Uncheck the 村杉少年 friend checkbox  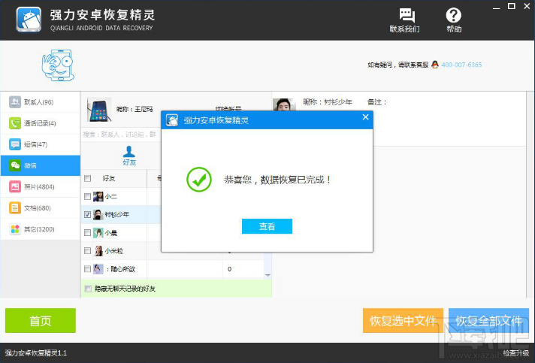coord(88,215)
